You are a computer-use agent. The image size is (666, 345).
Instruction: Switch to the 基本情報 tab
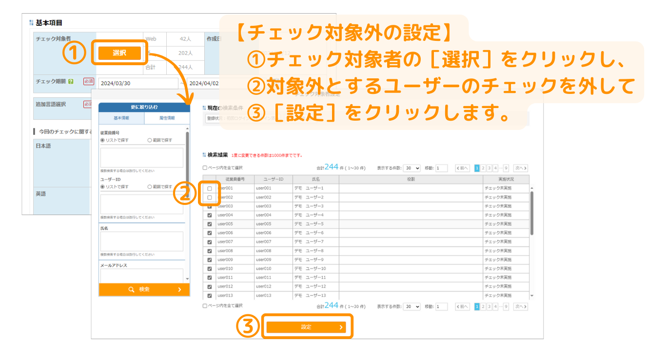121,118
